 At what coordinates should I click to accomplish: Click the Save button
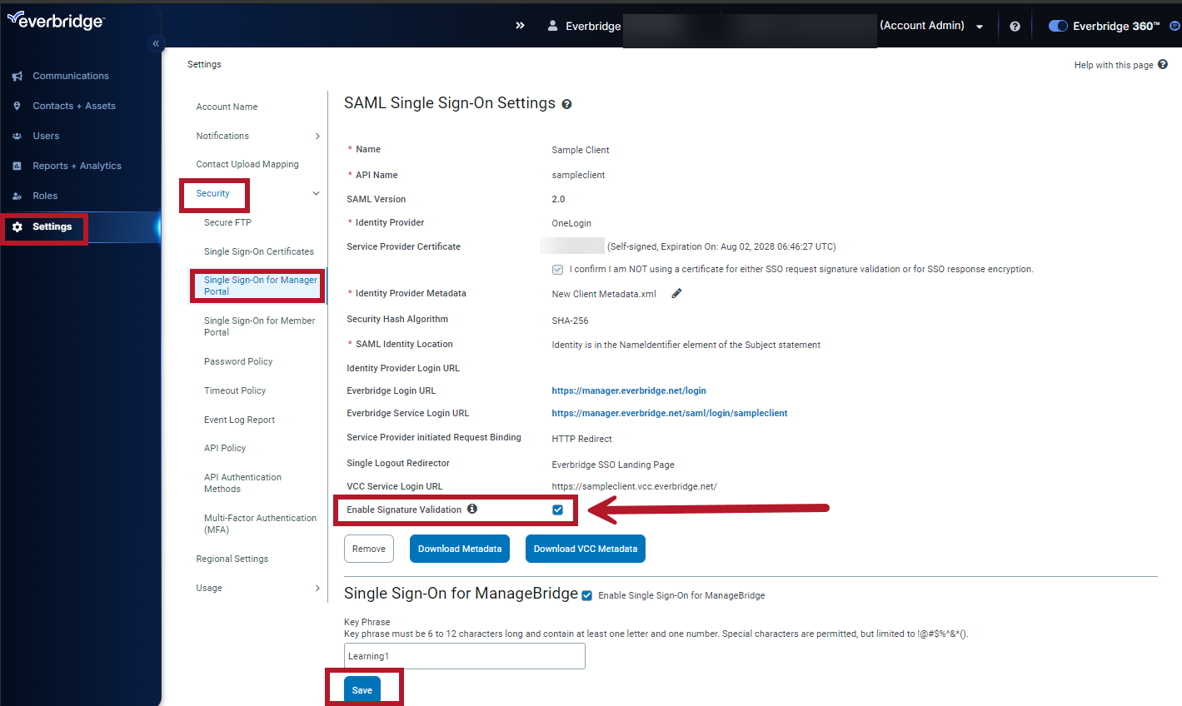[x=362, y=690]
